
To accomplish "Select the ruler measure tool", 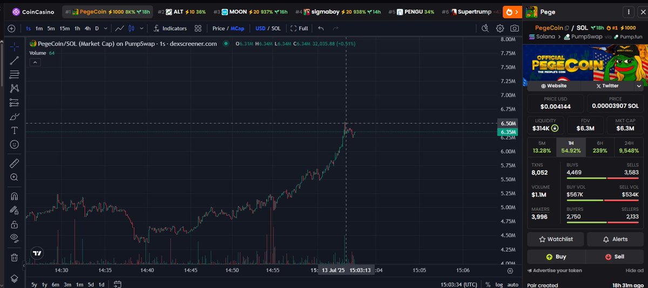I will tap(15, 163).
